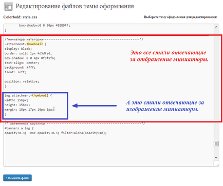Click the theme editor page icon
223x186 pixels.
[x=8, y=7]
